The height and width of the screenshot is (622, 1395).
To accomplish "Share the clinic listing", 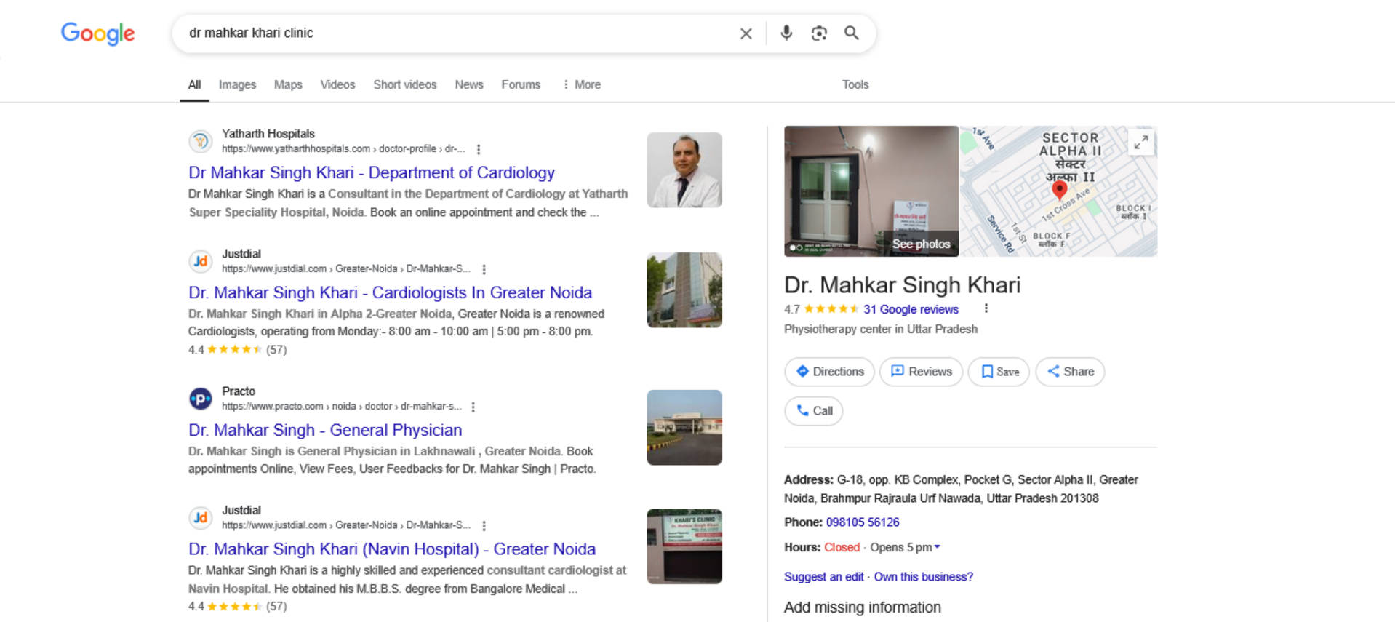I will [1070, 372].
